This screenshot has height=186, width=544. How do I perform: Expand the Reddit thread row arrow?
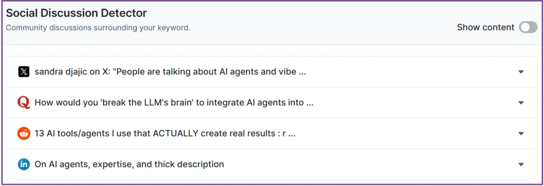point(521,134)
